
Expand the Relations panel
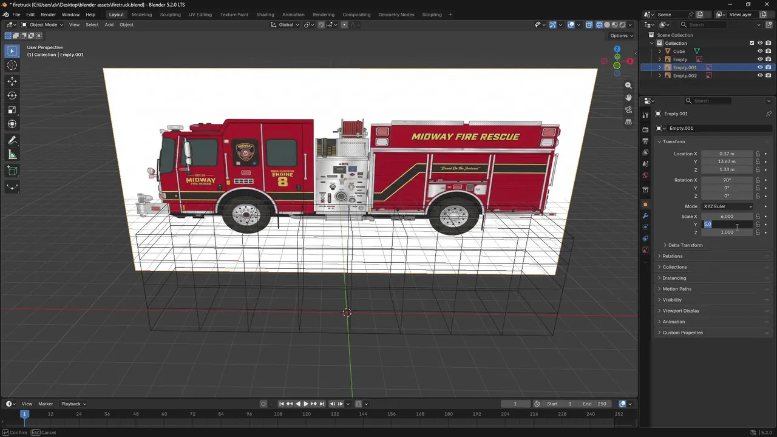pos(673,256)
